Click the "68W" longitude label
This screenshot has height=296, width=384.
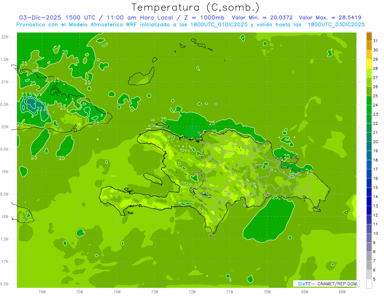342,292
